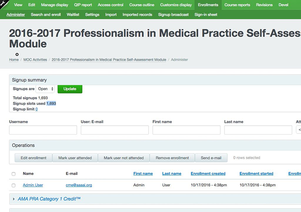This screenshot has height=212, width=301.
Task: Open the Signups are Open dropdown
Action: point(45,89)
